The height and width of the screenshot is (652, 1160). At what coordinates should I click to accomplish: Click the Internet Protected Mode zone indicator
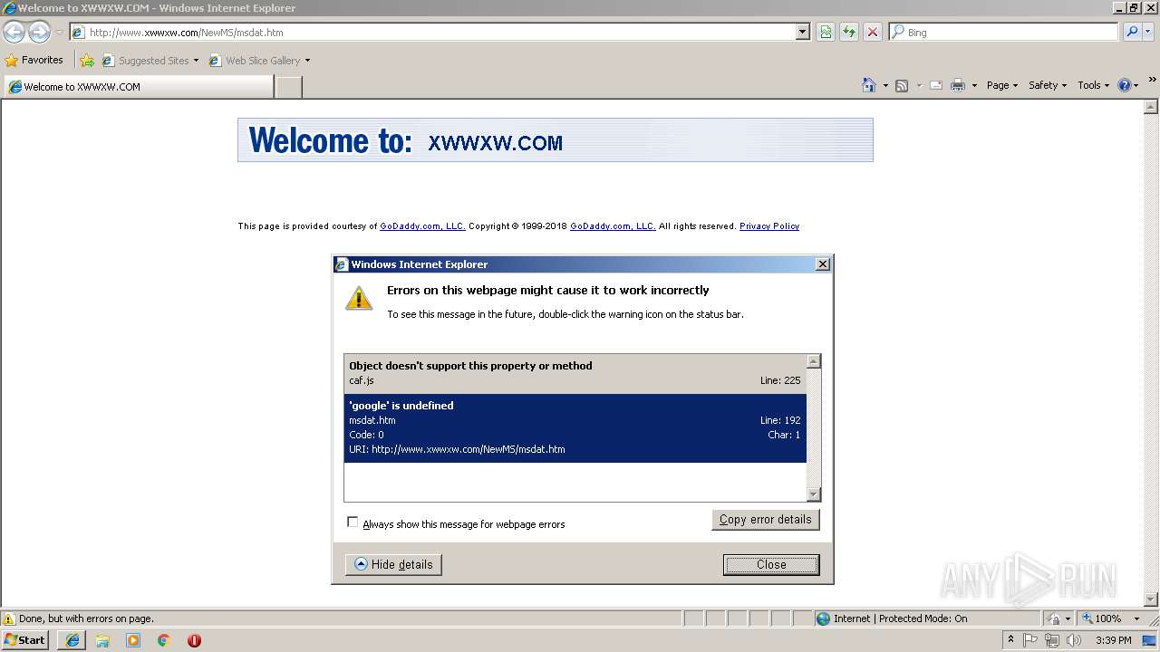tap(892, 618)
